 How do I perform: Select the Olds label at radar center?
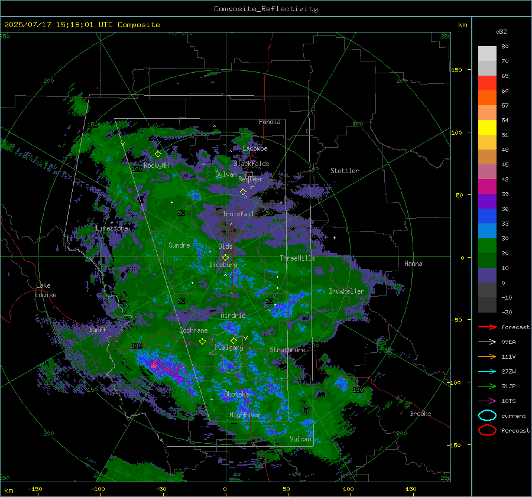(225, 246)
